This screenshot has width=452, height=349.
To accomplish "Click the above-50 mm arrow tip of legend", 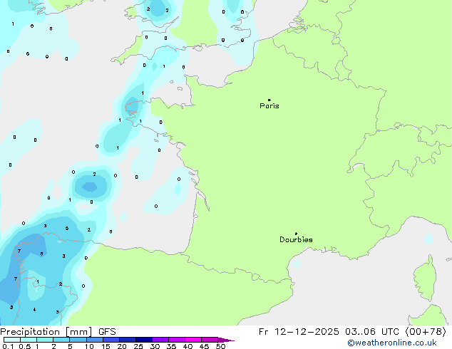I will [226, 340].
